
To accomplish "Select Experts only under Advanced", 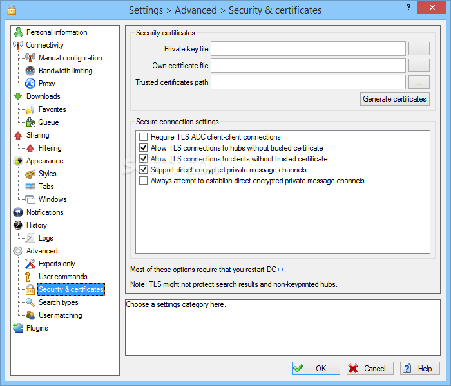I will click(x=57, y=264).
